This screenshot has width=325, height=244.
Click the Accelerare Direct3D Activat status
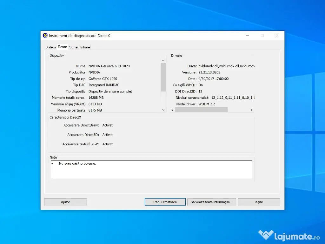[x=107, y=135]
